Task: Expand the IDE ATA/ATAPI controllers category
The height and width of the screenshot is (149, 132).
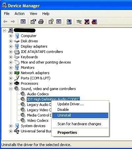Action: pos(11,52)
